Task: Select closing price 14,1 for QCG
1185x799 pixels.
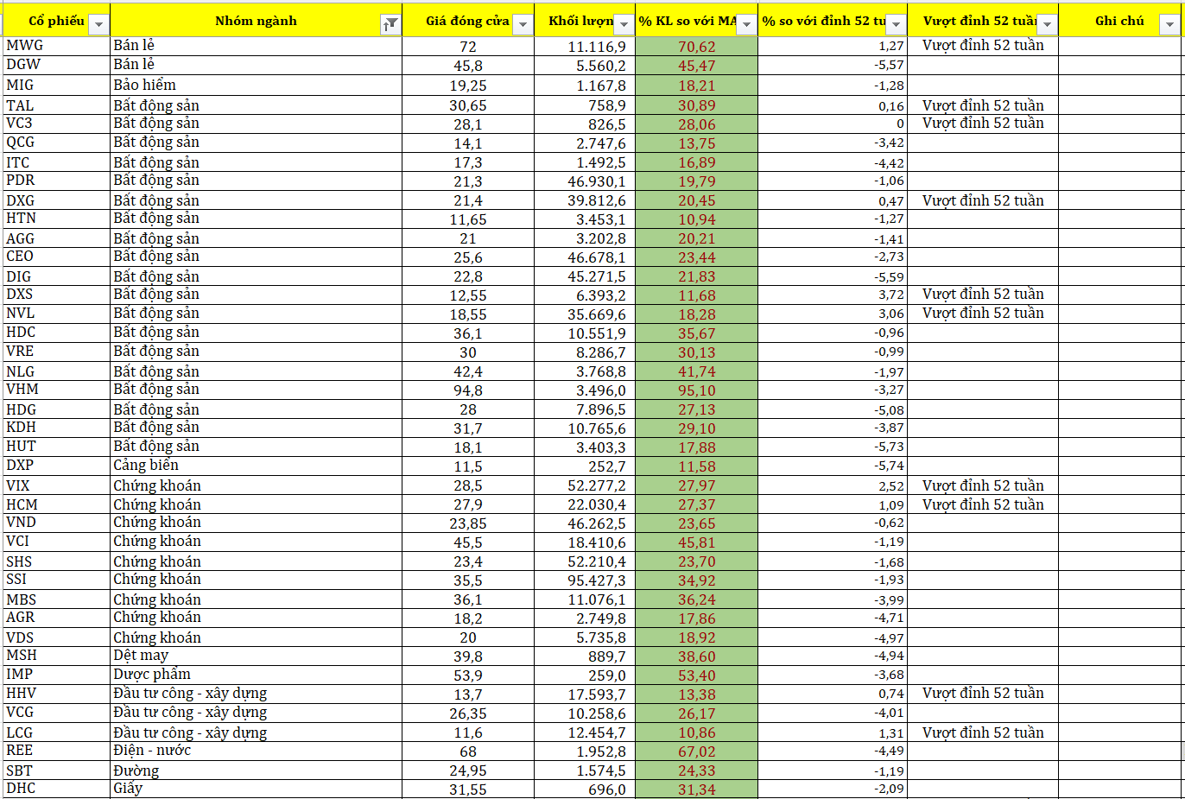Action: click(x=468, y=143)
